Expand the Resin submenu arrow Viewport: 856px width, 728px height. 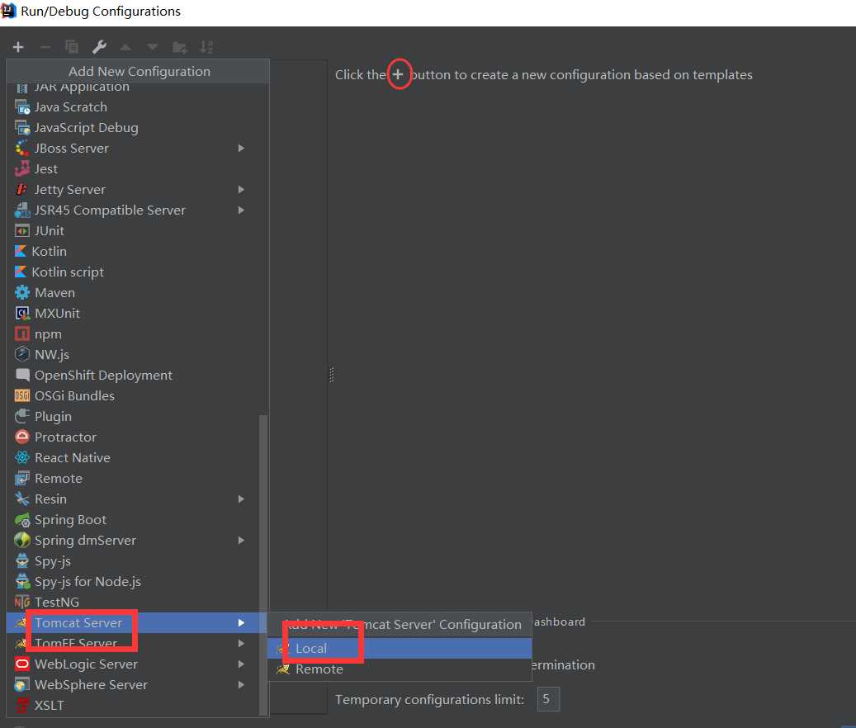pos(241,499)
